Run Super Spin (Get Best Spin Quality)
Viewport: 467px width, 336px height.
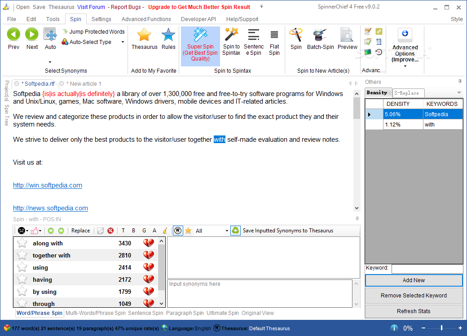200,46
